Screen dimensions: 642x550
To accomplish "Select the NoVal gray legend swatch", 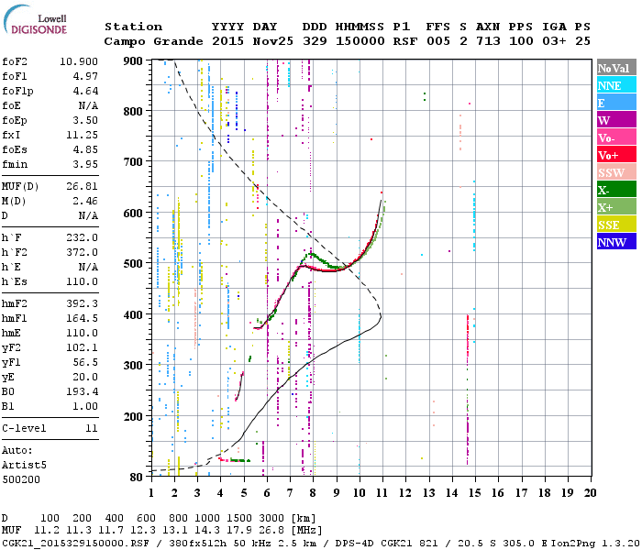I will (x=616, y=68).
